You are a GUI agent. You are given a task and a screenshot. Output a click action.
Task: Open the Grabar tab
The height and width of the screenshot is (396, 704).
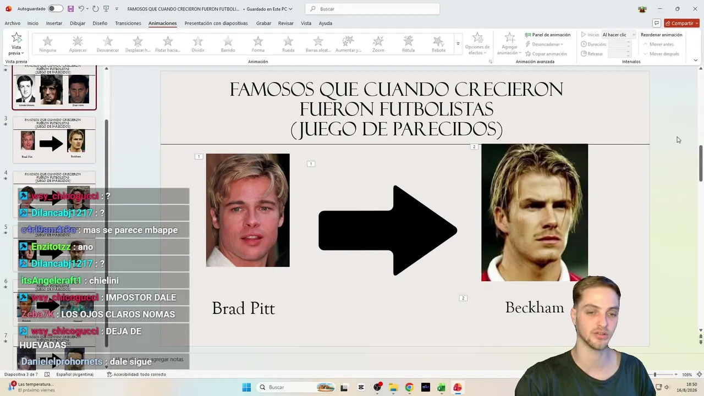263,23
